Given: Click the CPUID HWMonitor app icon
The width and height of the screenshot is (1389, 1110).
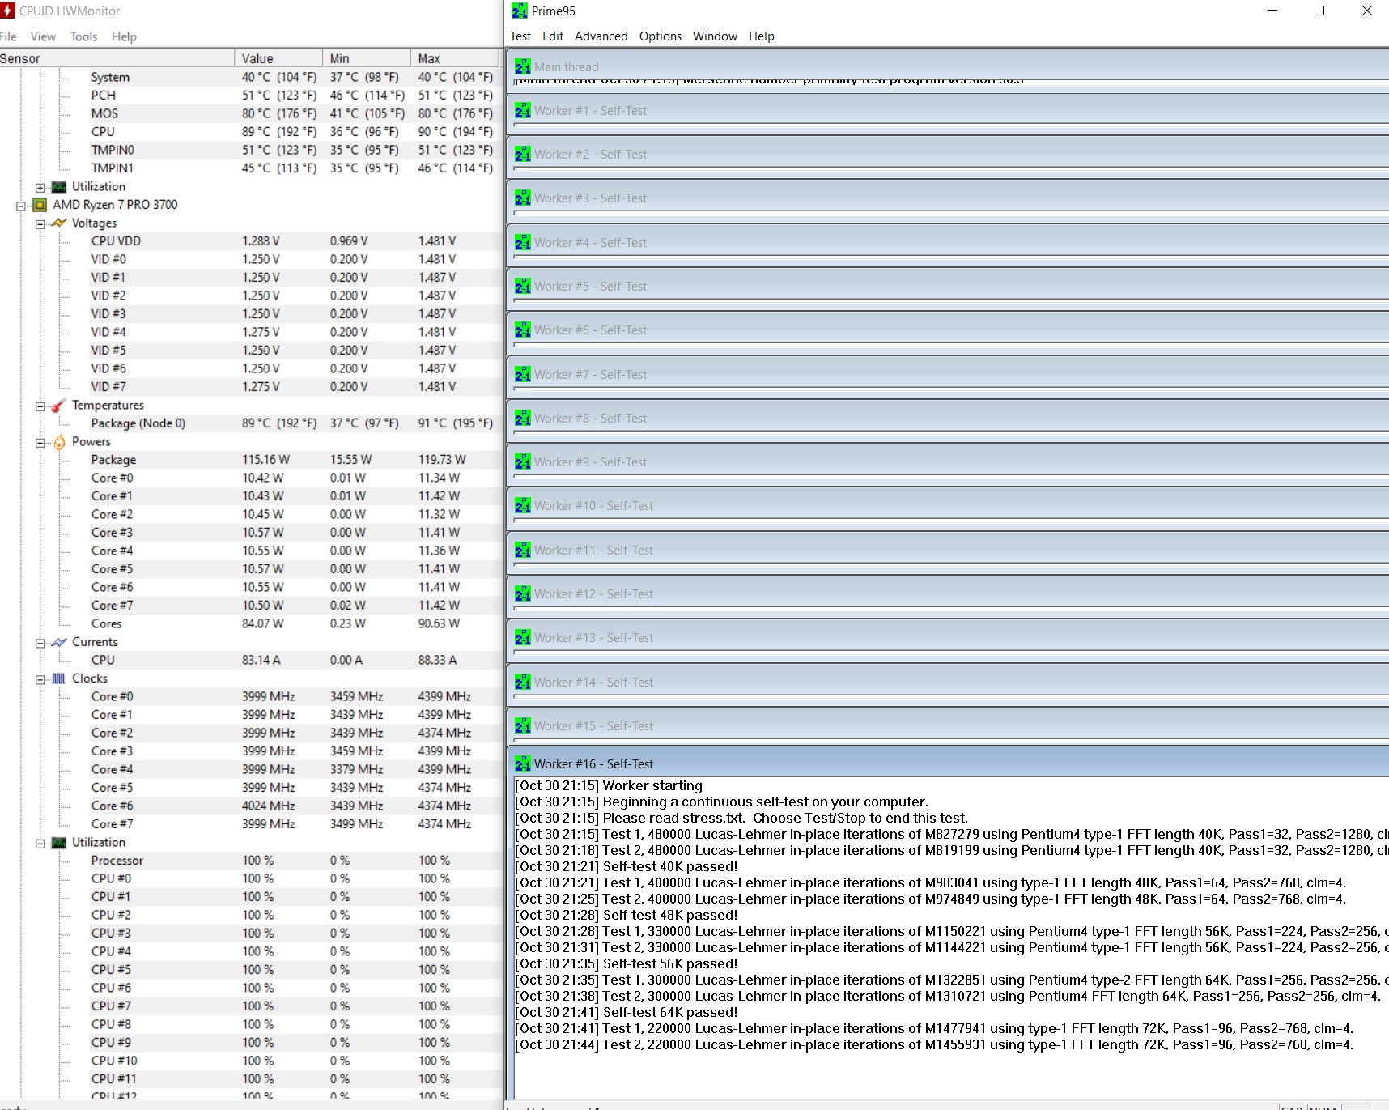Looking at the screenshot, I should point(8,11).
